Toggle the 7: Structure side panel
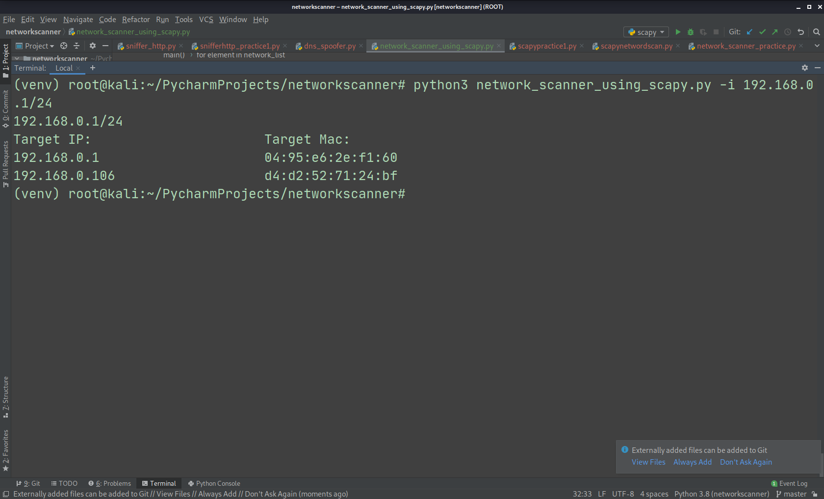824x499 pixels. click(x=6, y=397)
